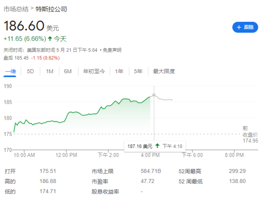
Task: Click the 前收盘价 174.95 label
Action: (x=250, y=134)
